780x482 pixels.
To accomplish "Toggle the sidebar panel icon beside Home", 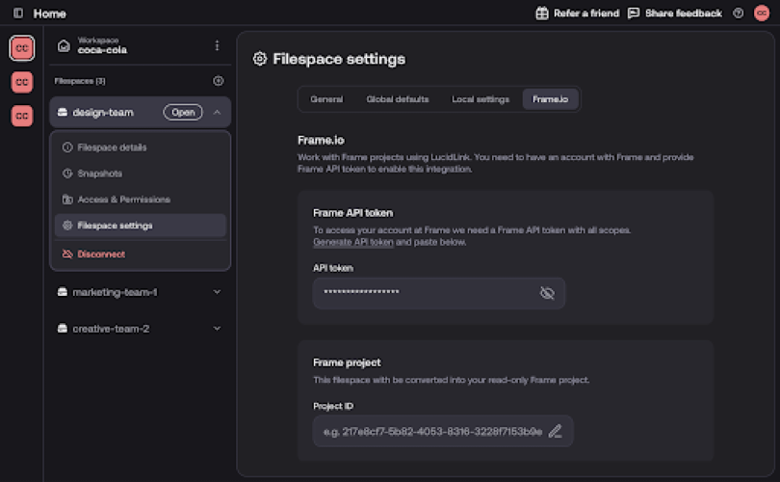I will pyautogui.click(x=18, y=13).
